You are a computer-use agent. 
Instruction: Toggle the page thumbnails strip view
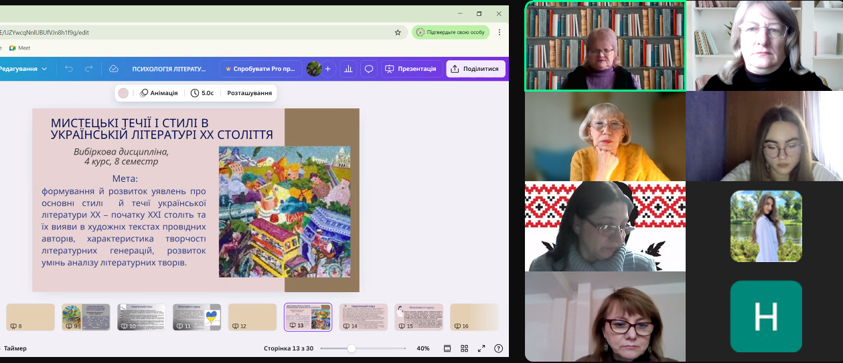click(x=447, y=348)
